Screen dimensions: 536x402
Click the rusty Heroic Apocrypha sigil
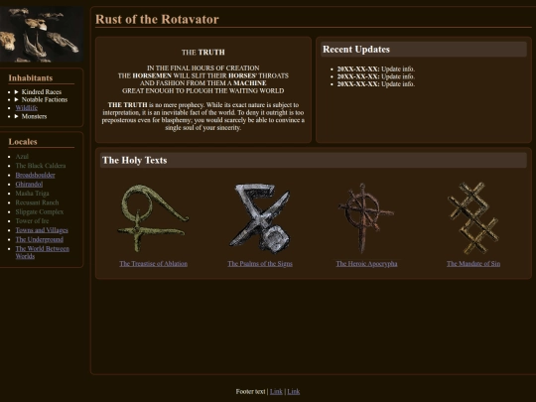click(x=366, y=218)
